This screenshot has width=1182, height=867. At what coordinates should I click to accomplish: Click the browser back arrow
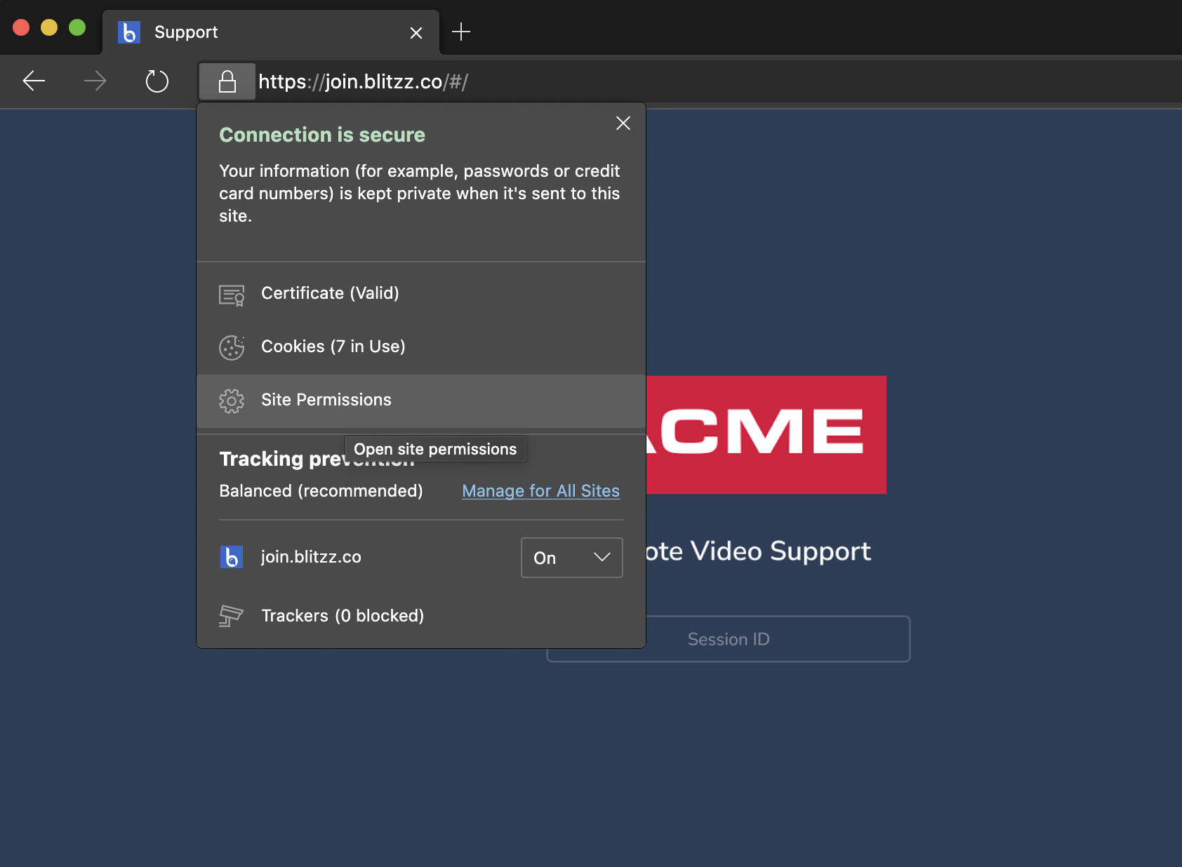coord(34,81)
